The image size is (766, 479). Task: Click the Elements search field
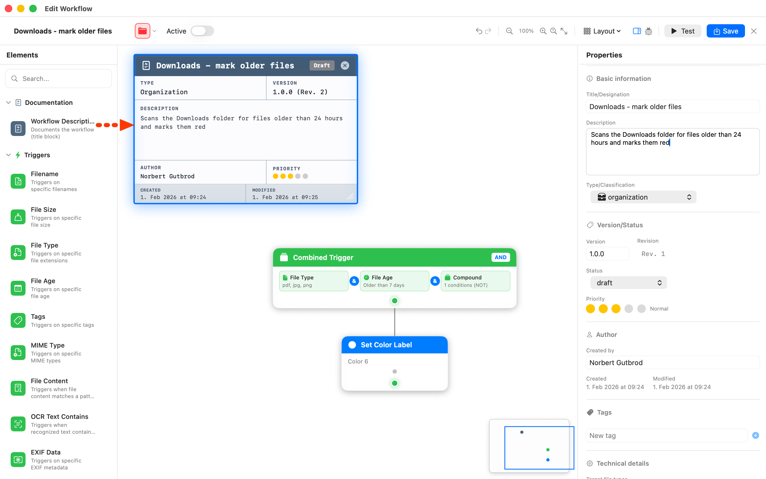[59, 79]
